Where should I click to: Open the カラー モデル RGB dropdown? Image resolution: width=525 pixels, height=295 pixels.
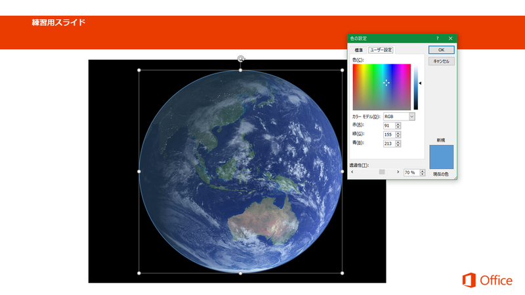412,116
